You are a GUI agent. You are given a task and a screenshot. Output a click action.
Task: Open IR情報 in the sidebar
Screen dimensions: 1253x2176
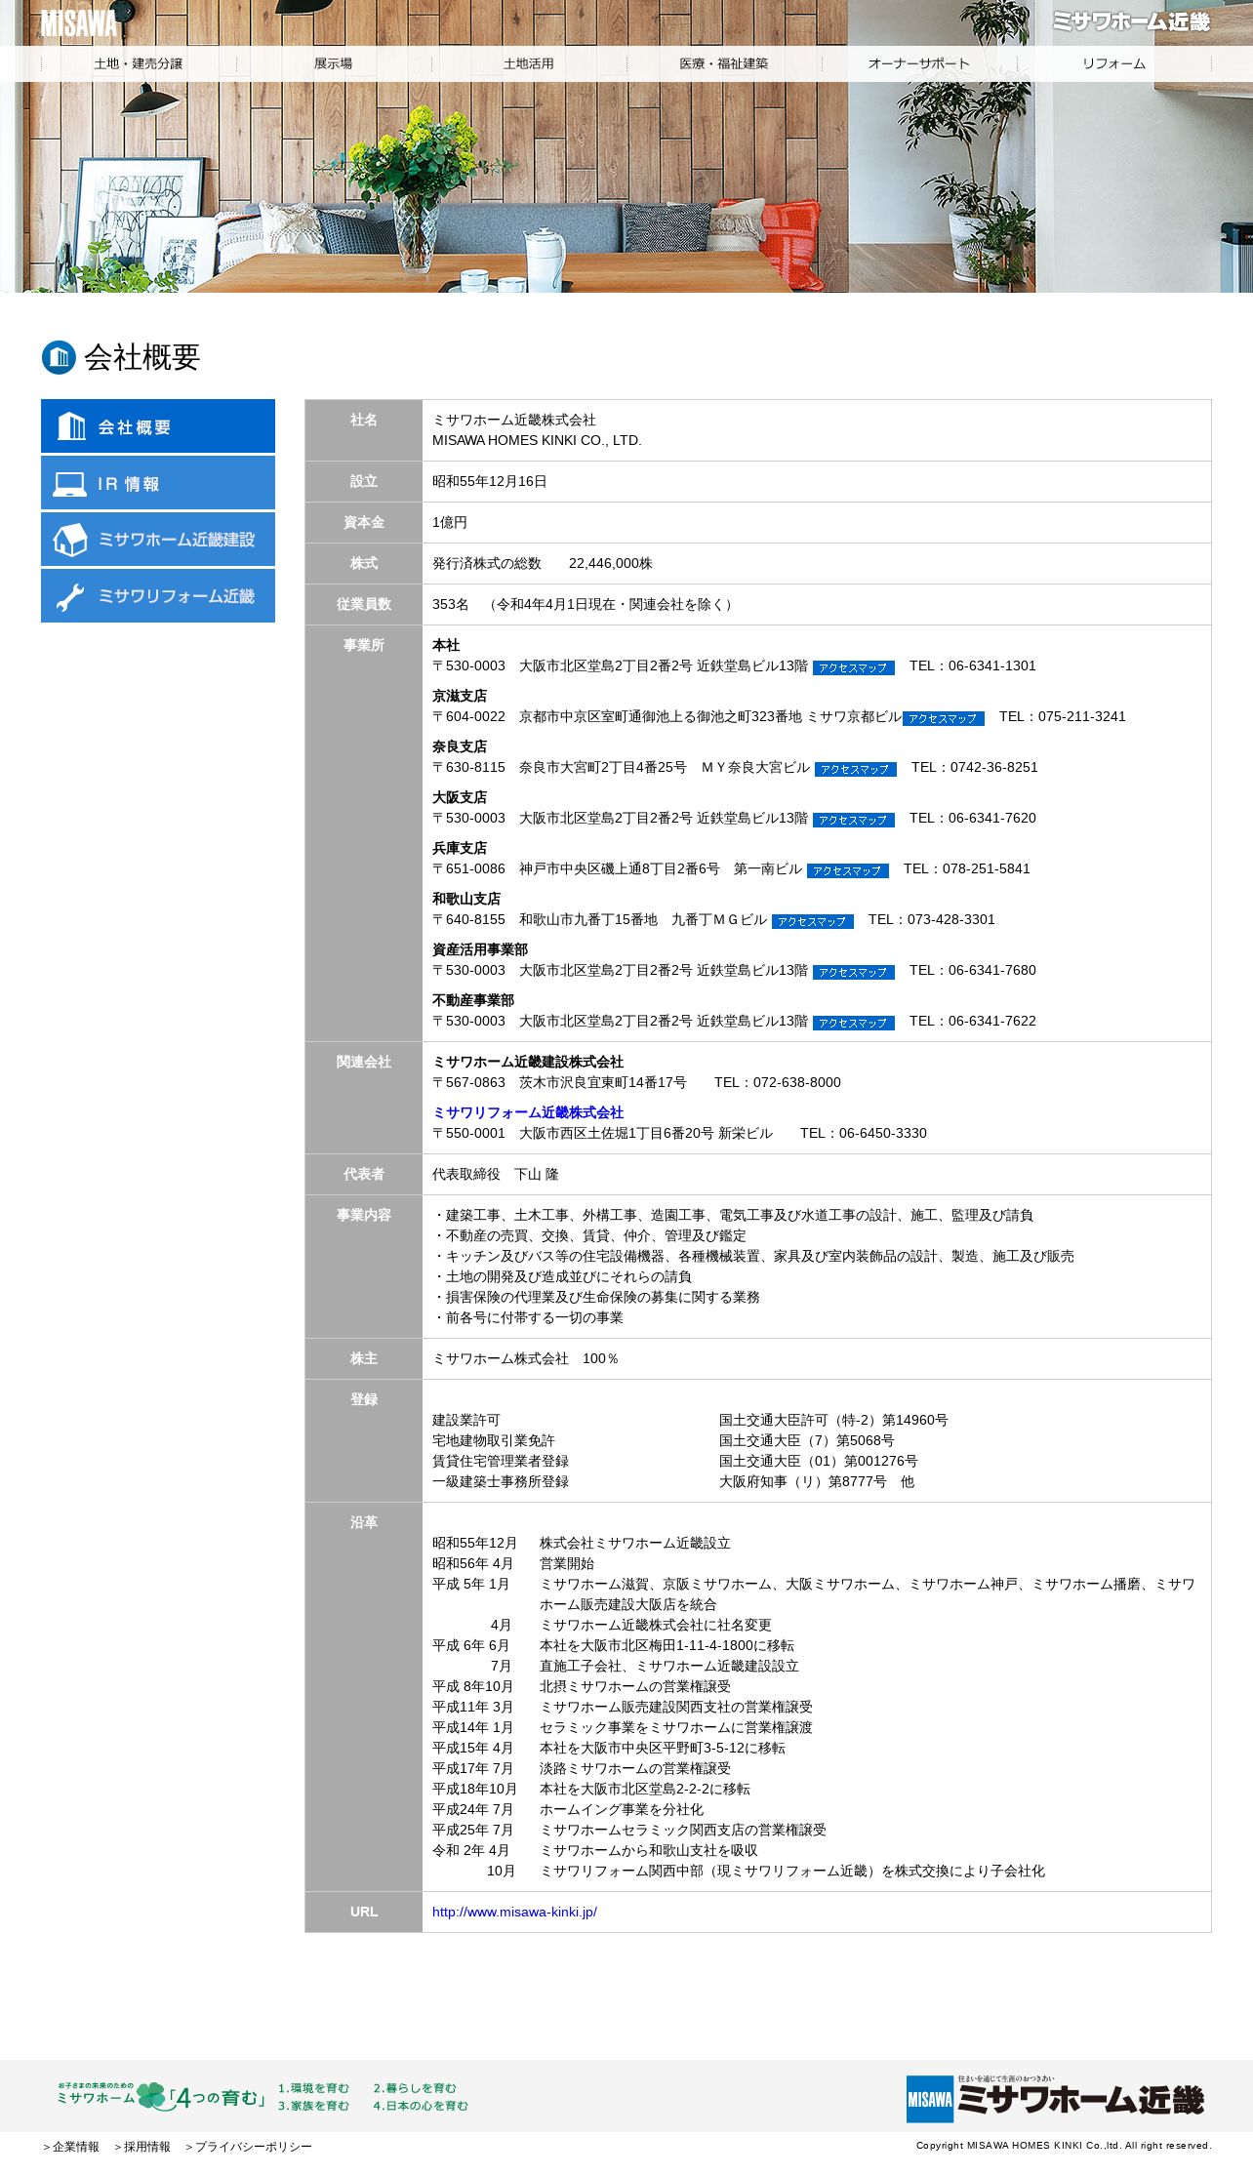pos(158,483)
